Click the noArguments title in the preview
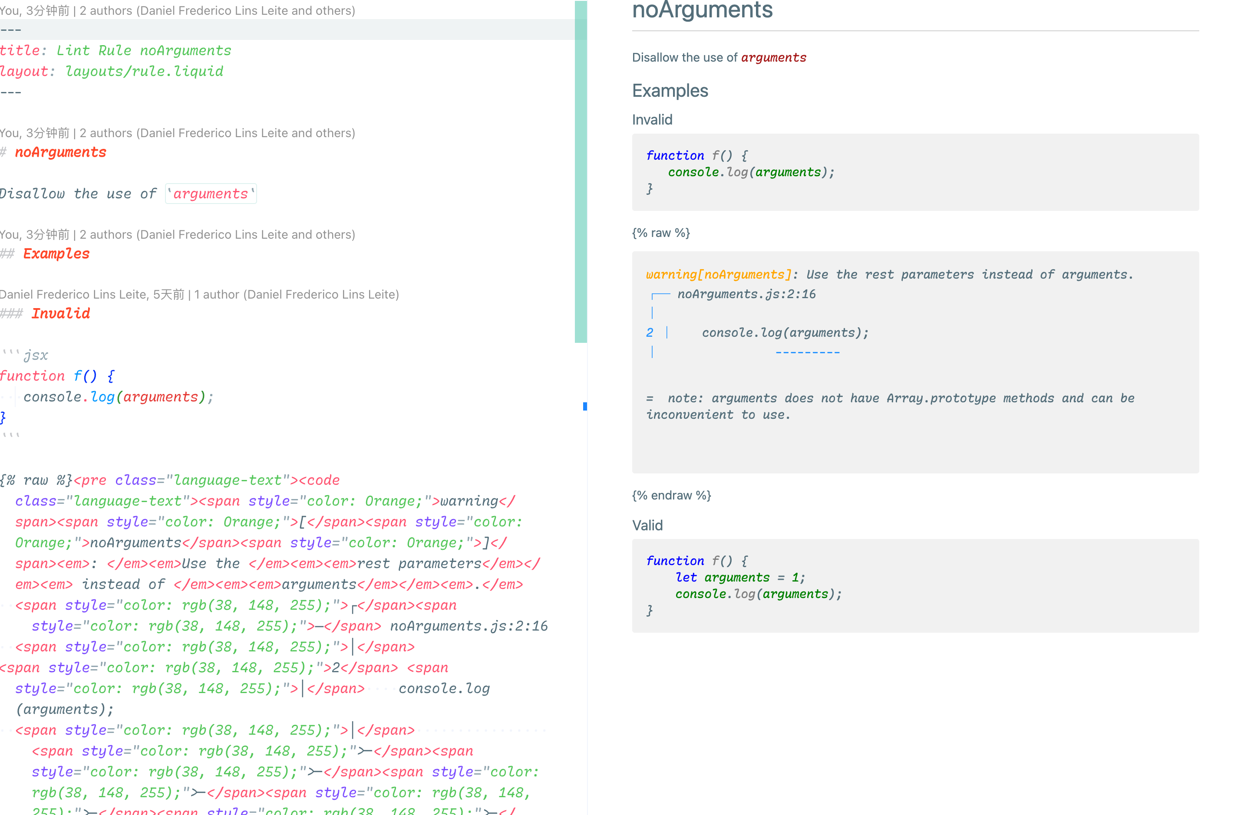 tap(702, 10)
